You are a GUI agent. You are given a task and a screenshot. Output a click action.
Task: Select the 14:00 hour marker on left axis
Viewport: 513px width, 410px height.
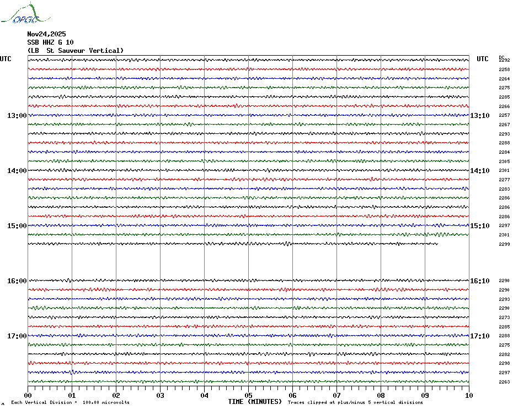click(x=17, y=171)
